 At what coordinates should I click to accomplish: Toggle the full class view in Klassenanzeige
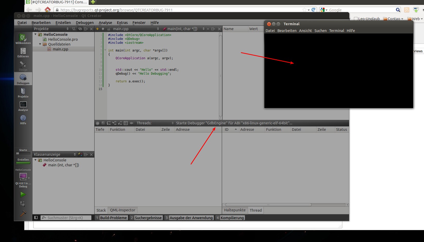(x=80, y=154)
